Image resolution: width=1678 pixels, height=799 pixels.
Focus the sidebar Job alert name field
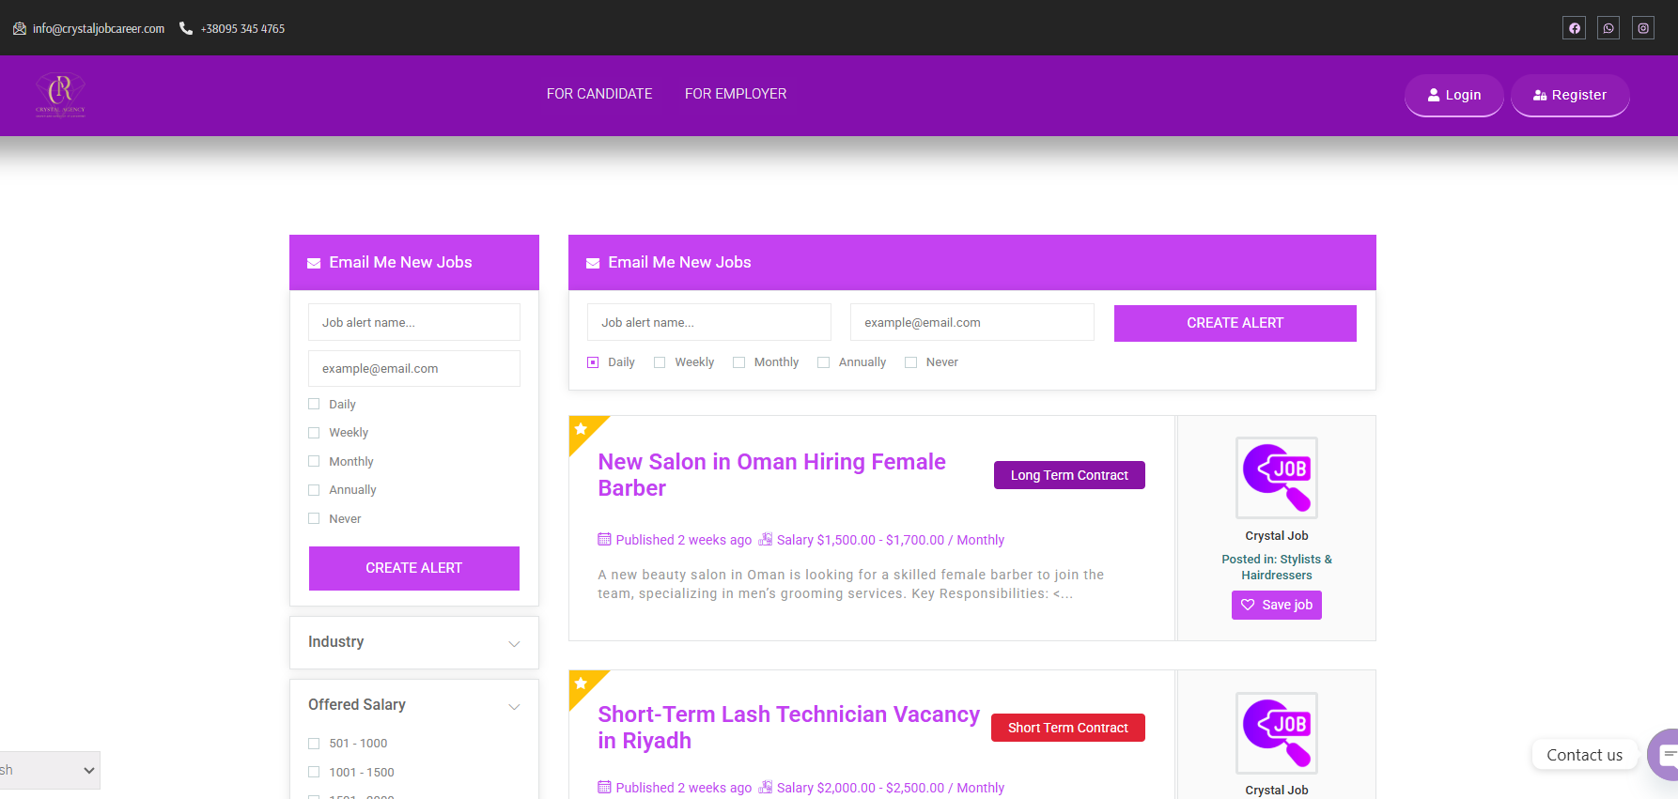pyautogui.click(x=414, y=322)
